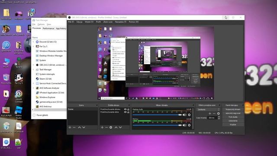The height and width of the screenshot is (156, 277).
Task: Open the Narzędzia menu in OBS
Action: pyautogui.click(x=121, y=22)
